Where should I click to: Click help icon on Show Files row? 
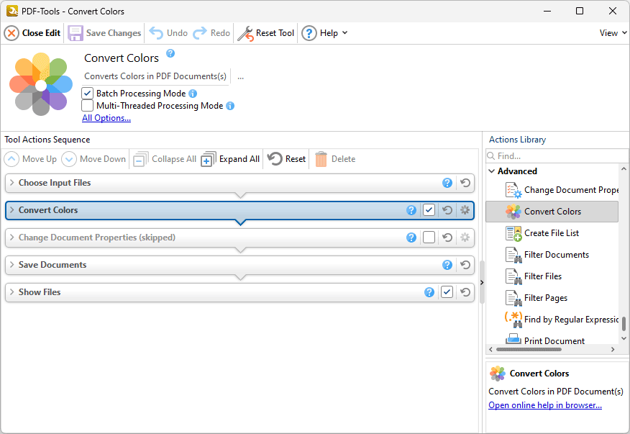pos(429,292)
